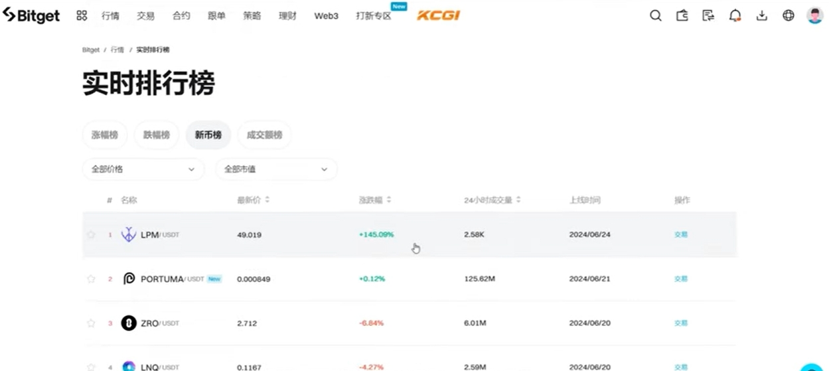Go to 行情 in the breadcrumb
The image size is (829, 371).
pyautogui.click(x=117, y=50)
